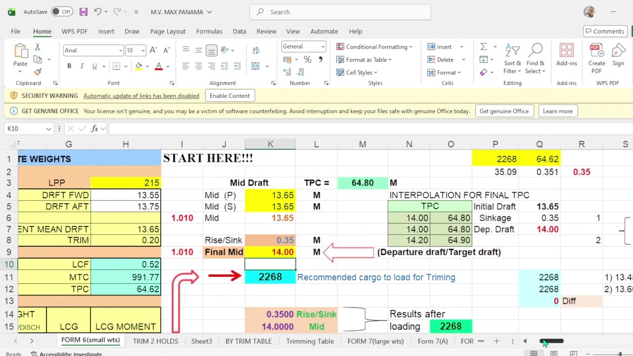
Task: Toggle the AutoSave switch
Action: (x=62, y=12)
